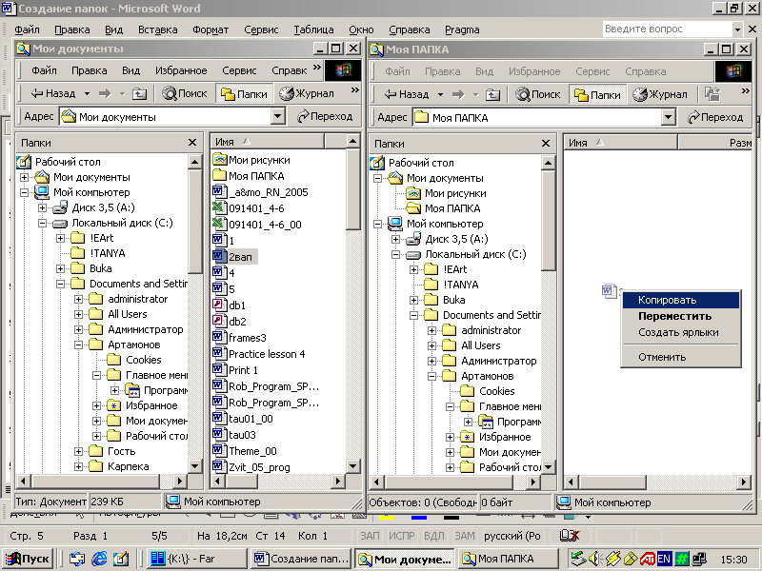
Task: Click Back icon in Моя ПАПКА window
Action: click(391, 94)
